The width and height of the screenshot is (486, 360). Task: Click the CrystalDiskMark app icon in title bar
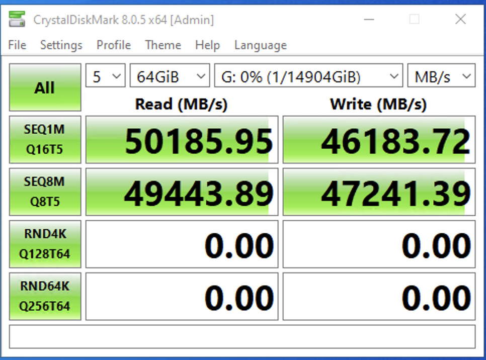[x=17, y=20]
